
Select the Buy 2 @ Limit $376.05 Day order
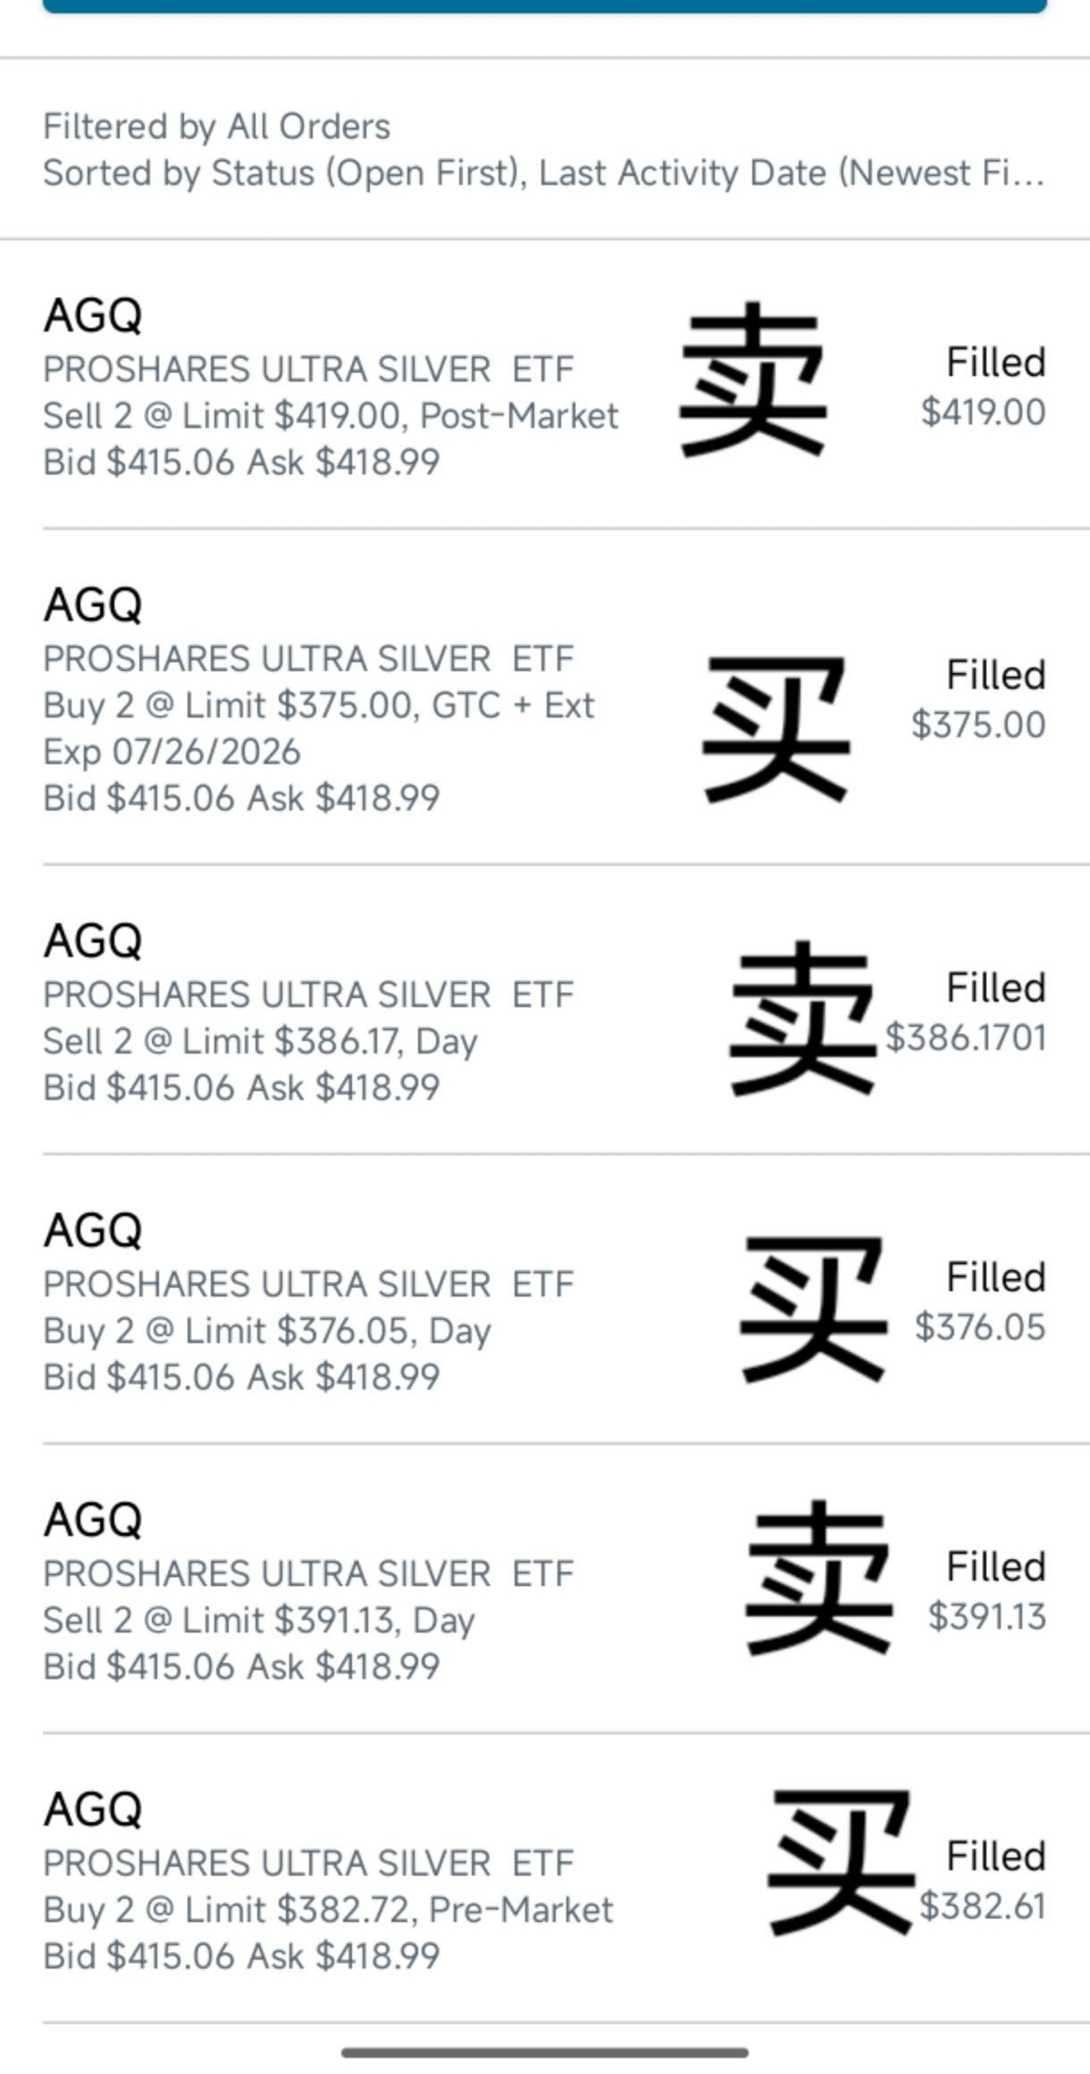point(267,1331)
